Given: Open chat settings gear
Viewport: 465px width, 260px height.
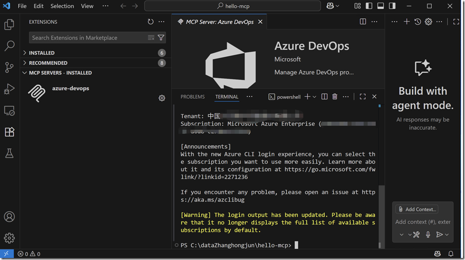Looking at the screenshot, I should tap(428, 22).
